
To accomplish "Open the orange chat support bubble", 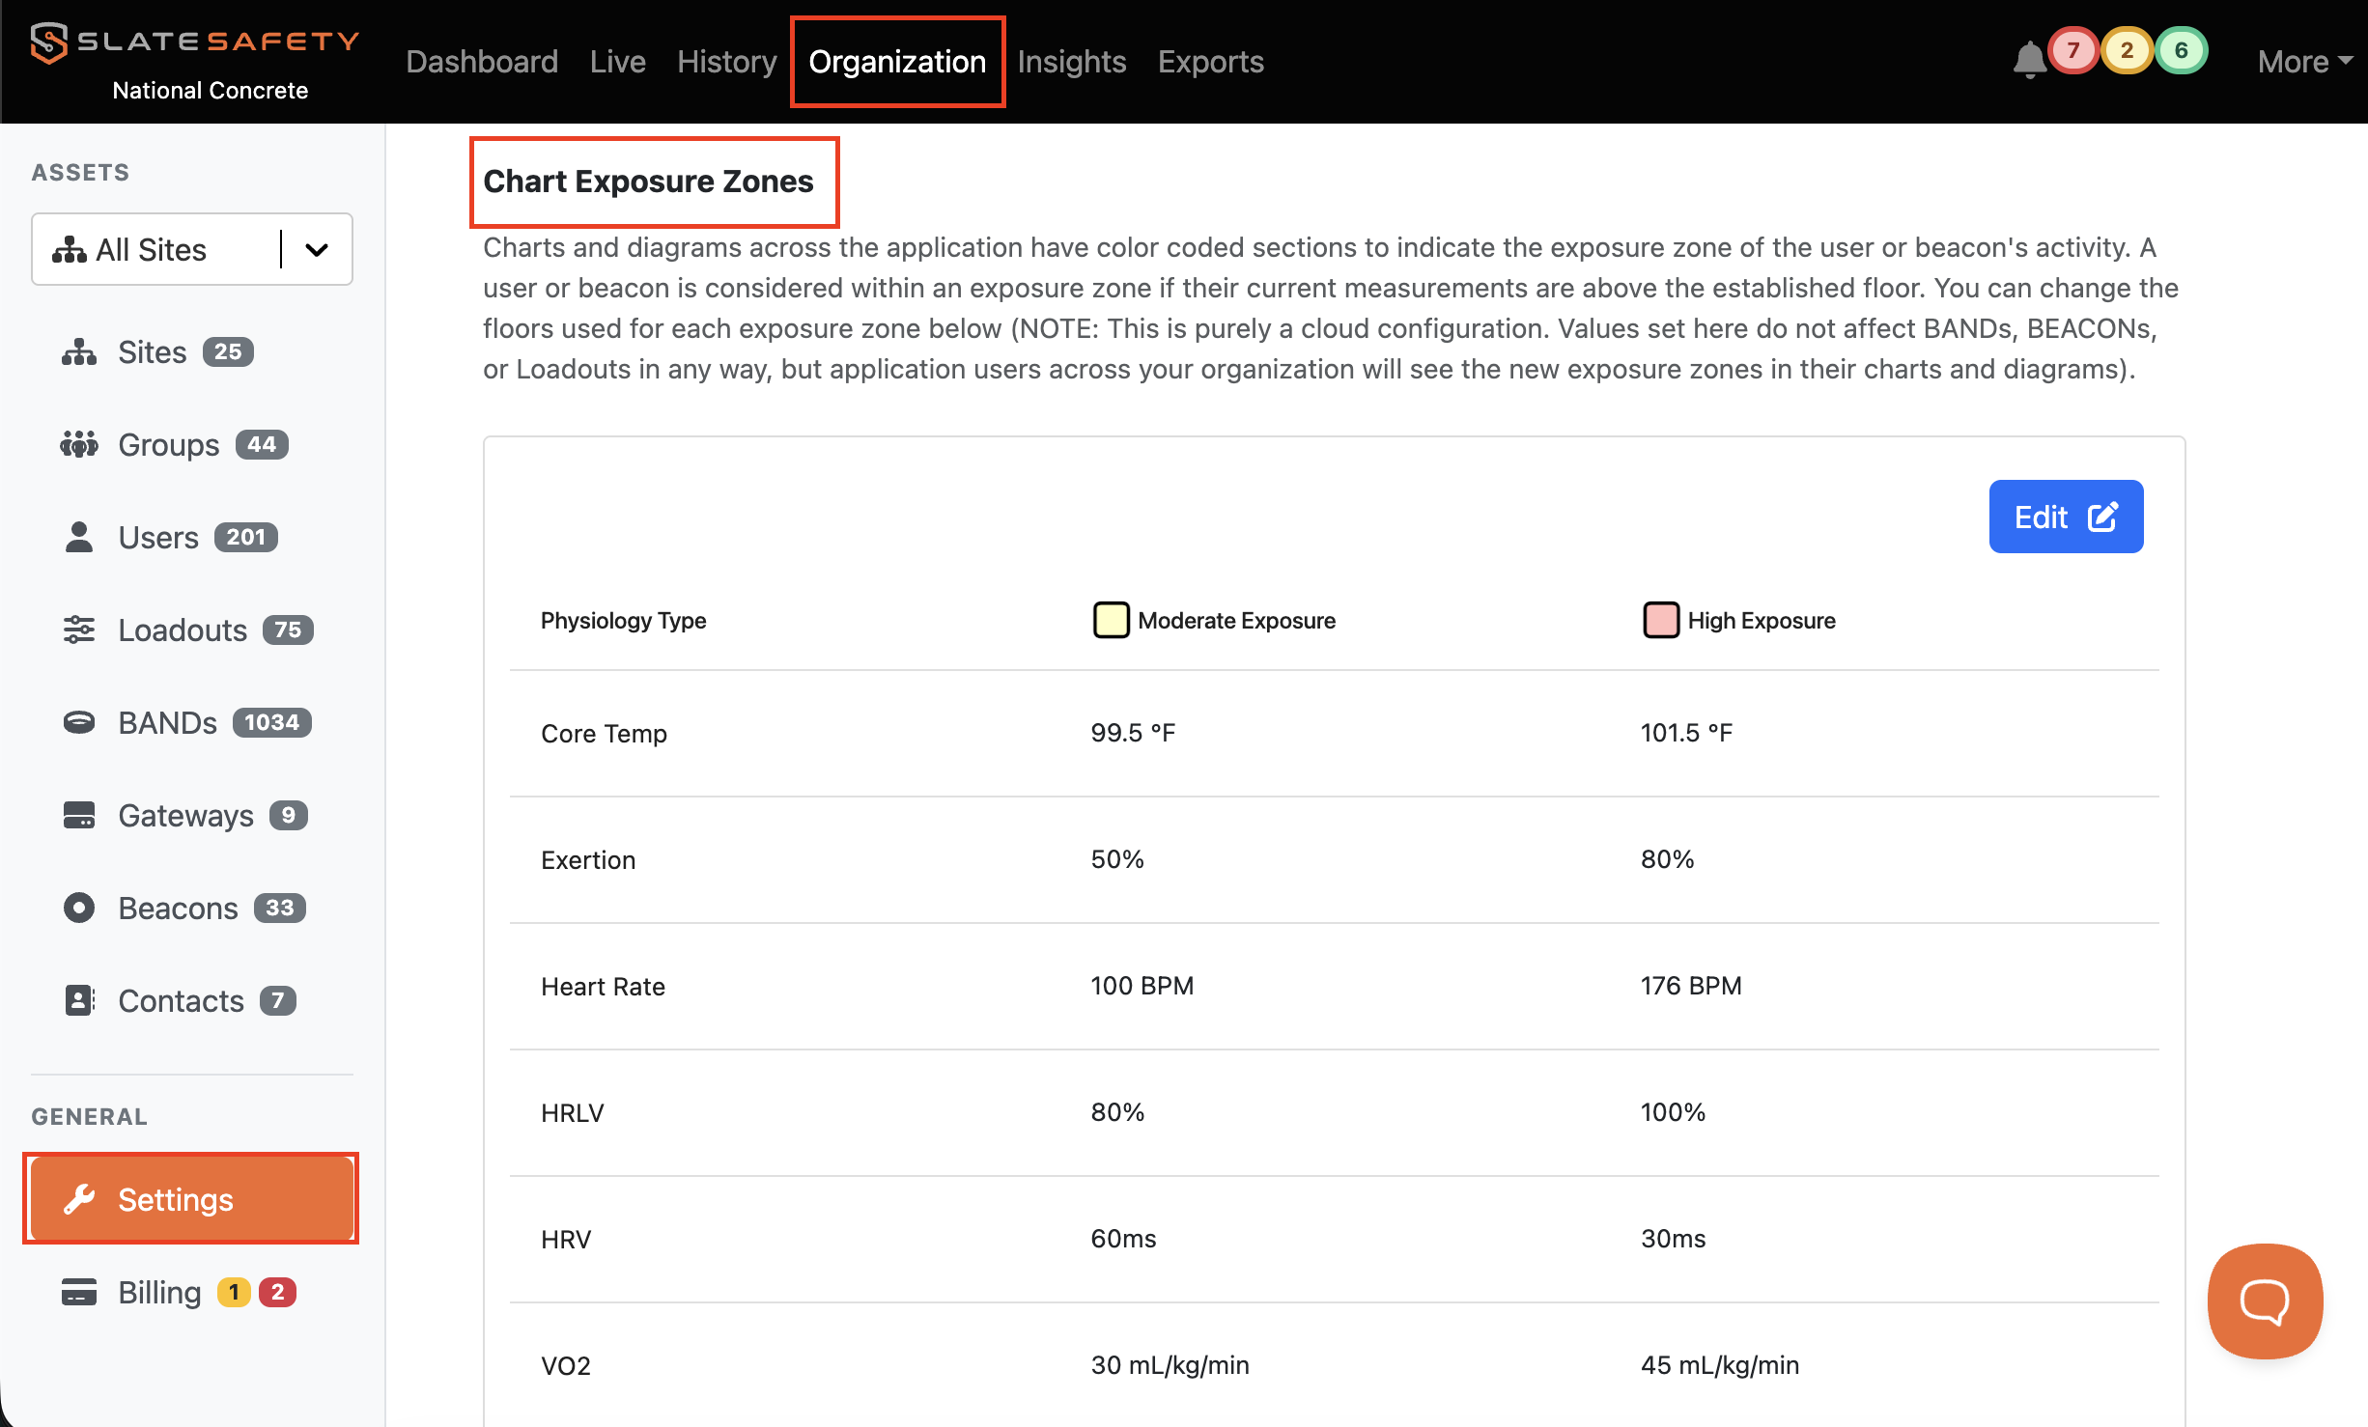I will pyautogui.click(x=2265, y=1301).
